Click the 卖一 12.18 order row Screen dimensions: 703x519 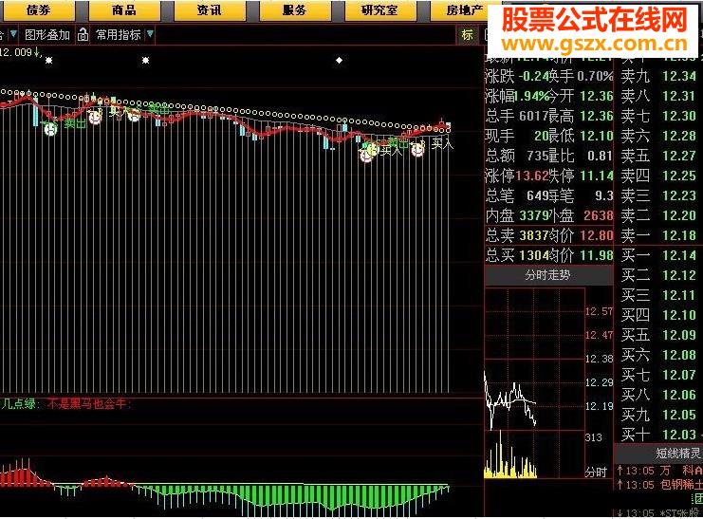pos(658,235)
